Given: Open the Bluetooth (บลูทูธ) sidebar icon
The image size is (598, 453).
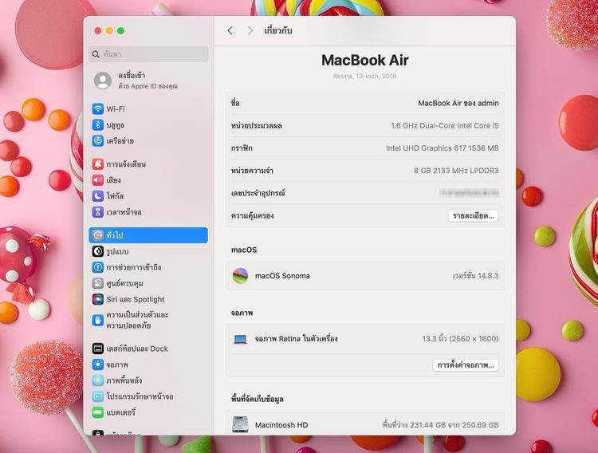Looking at the screenshot, I should pos(98,124).
